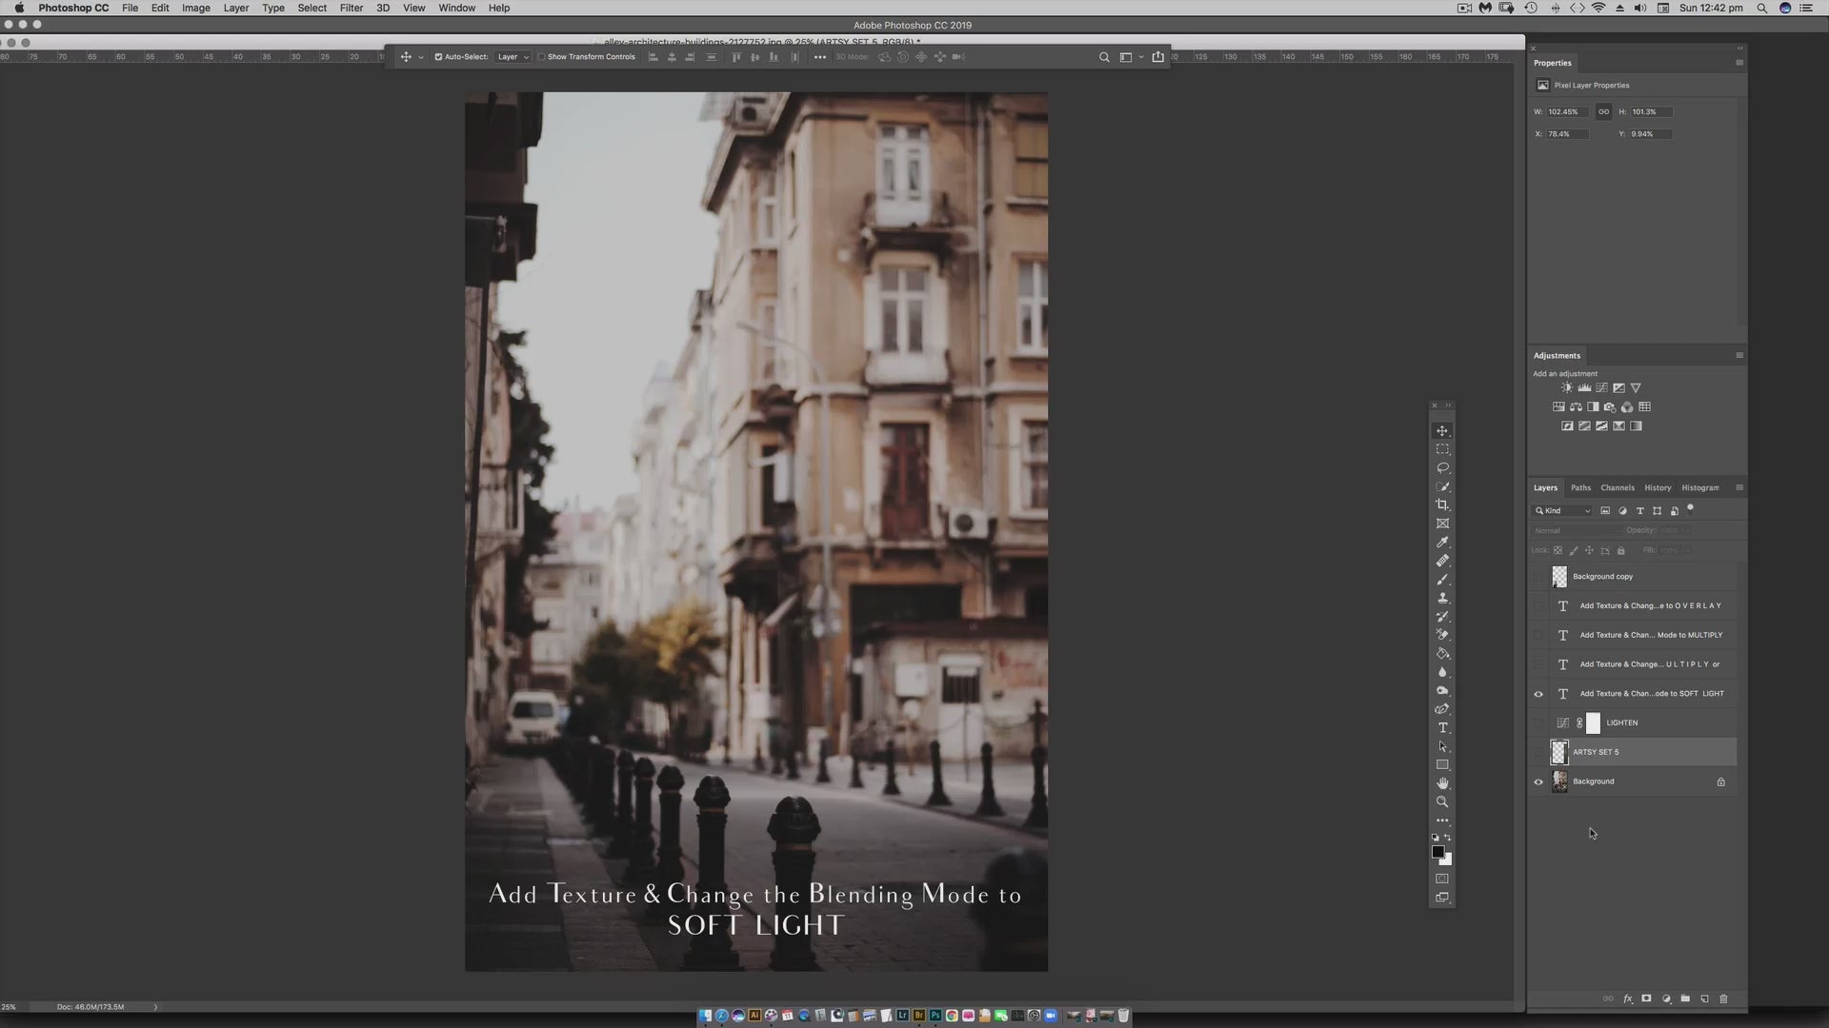Select the Zoom tool in toolbox
1829x1028 pixels.
point(1442,801)
